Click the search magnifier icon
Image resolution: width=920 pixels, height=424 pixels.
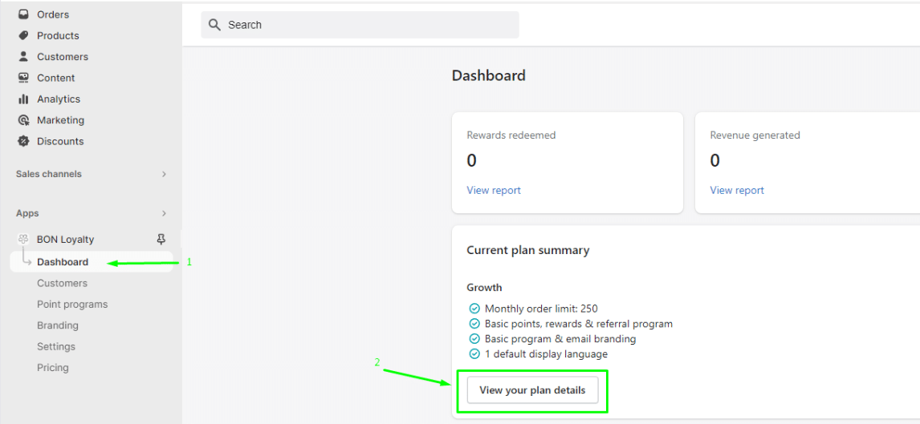[x=214, y=25]
